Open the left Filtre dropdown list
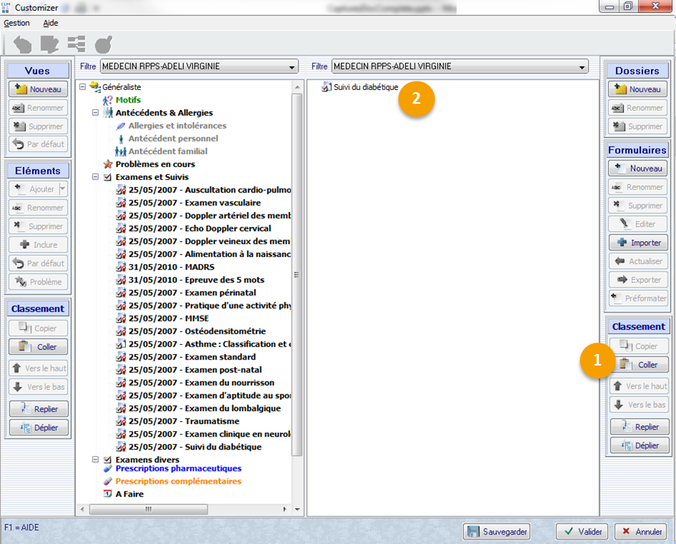The width and height of the screenshot is (676, 544). pos(292,67)
